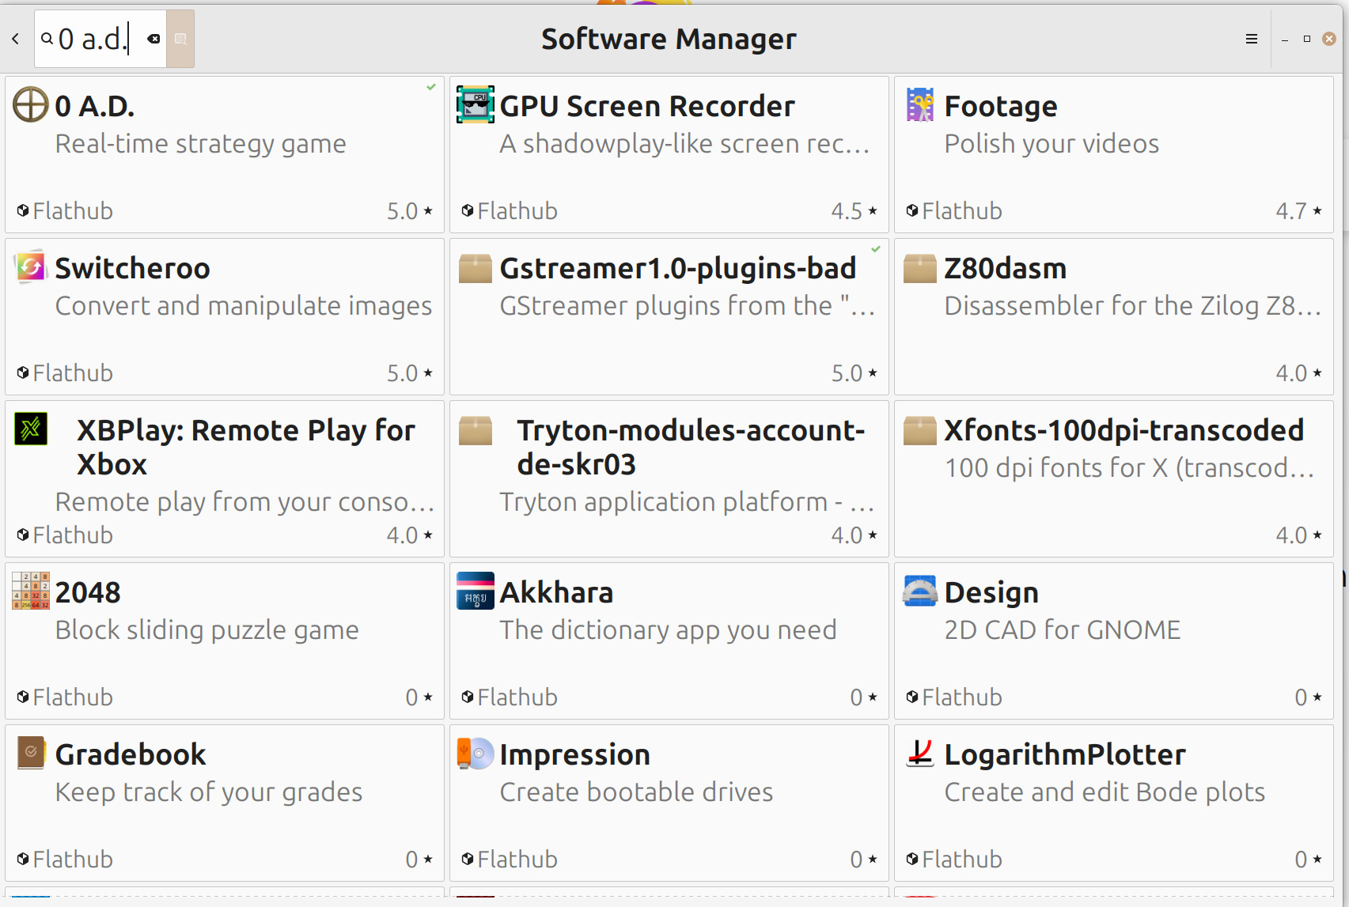Click 'Convert and manipulate images' description
Viewport: 1349px width, 907px height.
[x=244, y=306]
